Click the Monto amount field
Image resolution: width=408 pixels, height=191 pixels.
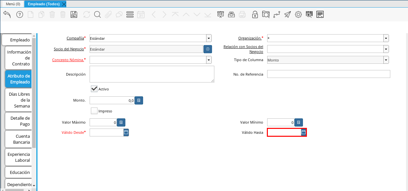click(x=112, y=100)
